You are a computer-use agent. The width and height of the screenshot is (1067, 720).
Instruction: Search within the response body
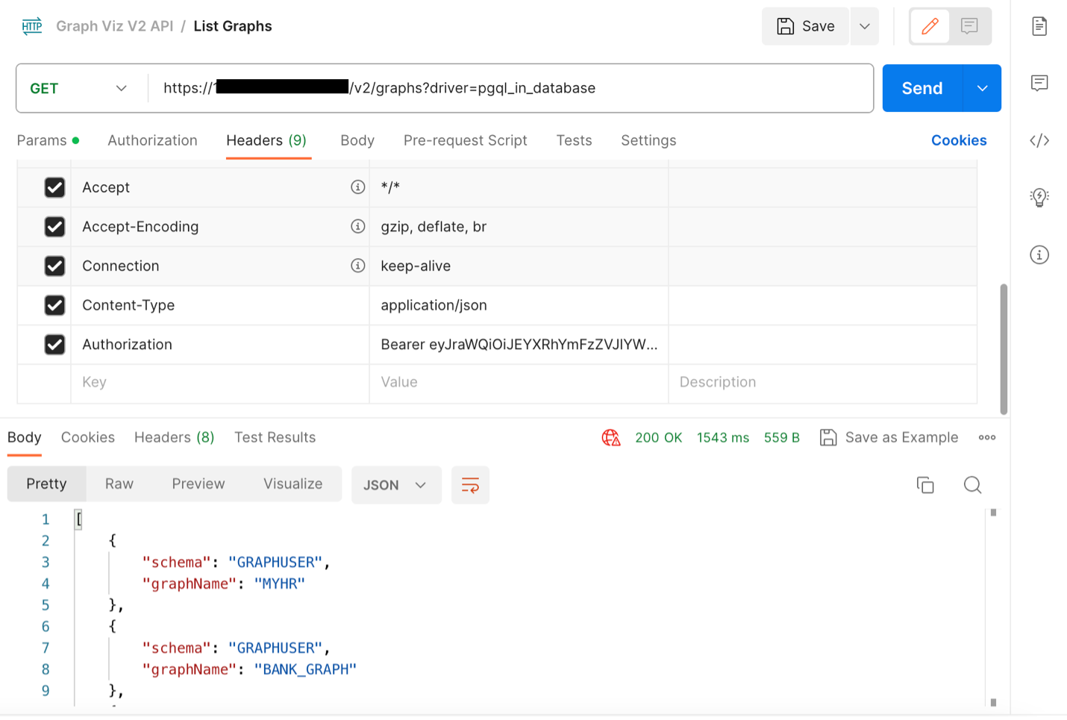click(x=972, y=485)
